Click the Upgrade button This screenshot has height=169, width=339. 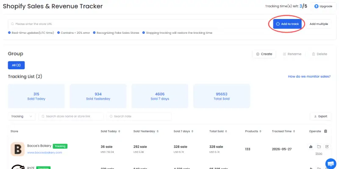coord(323,6)
